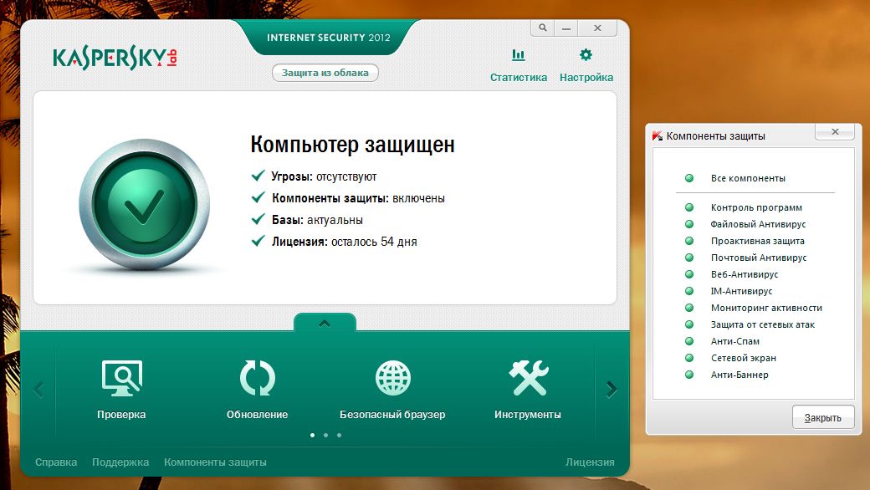The image size is (870, 490).
Task: Select Контроль программ in components list
Action: (756, 207)
